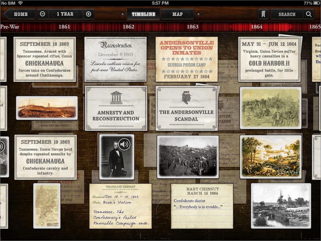Open The Andersonville Scandal card

(186, 109)
